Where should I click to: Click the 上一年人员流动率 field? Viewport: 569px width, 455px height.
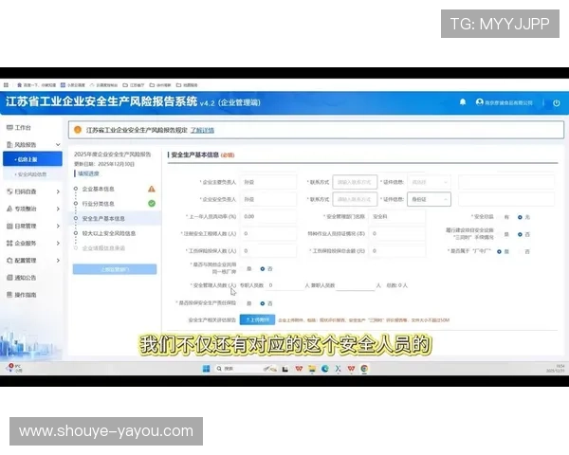pos(267,217)
